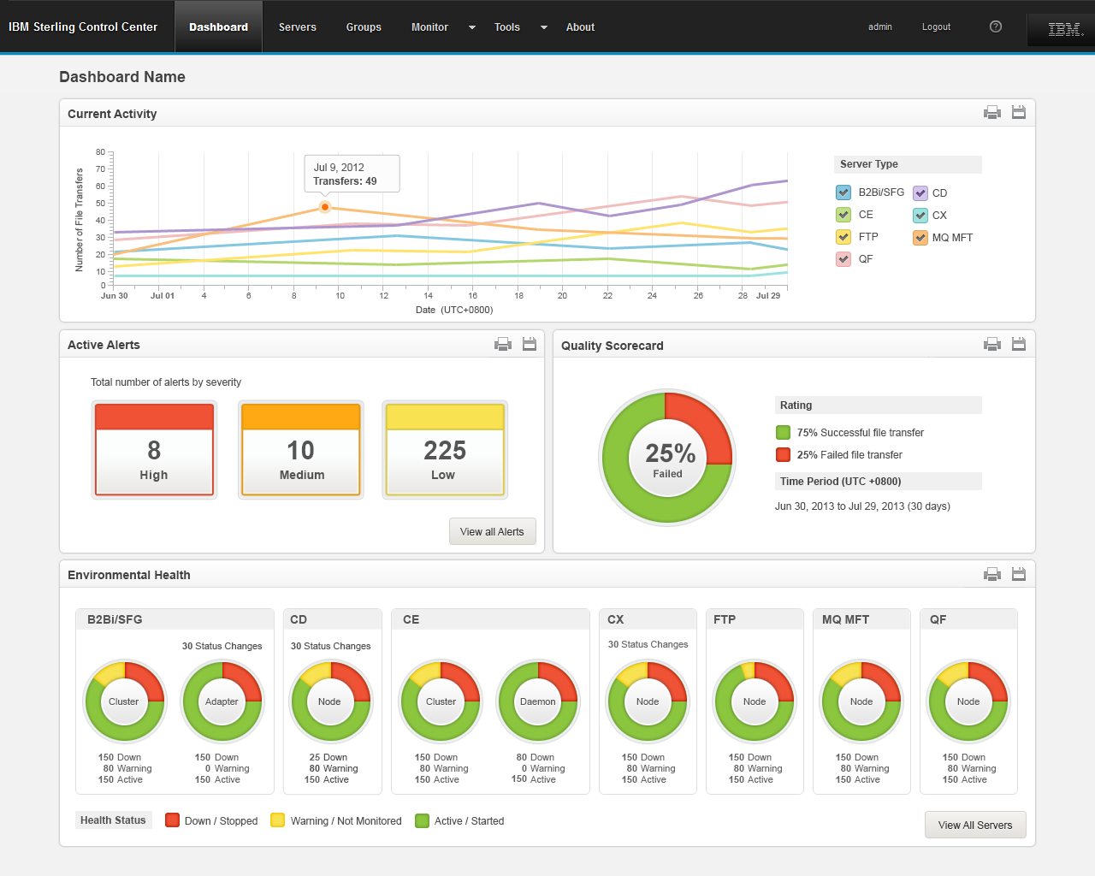The image size is (1095, 876).
Task: Print the Environmental Health panel
Action: pyautogui.click(x=991, y=574)
